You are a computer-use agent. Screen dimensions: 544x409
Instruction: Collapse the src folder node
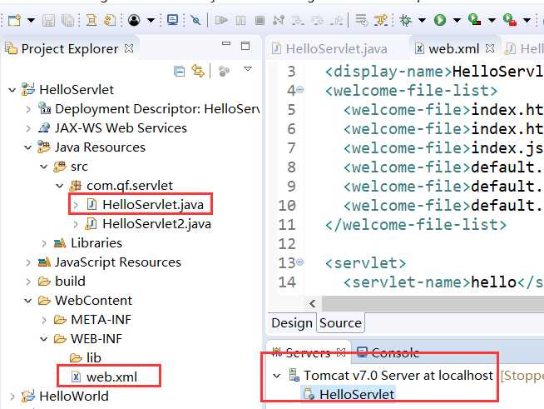click(44, 167)
